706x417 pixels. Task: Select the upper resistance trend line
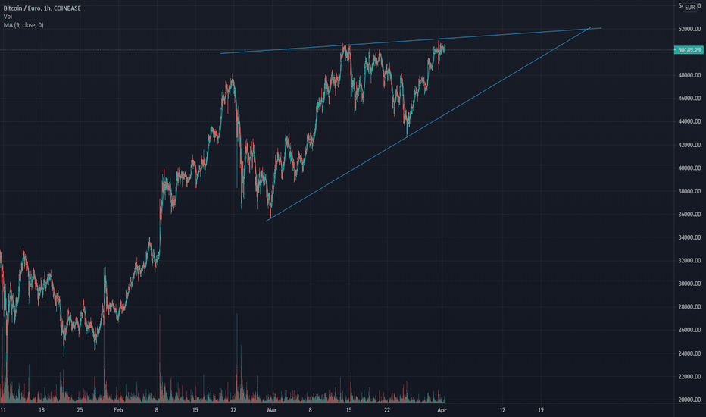(411, 41)
